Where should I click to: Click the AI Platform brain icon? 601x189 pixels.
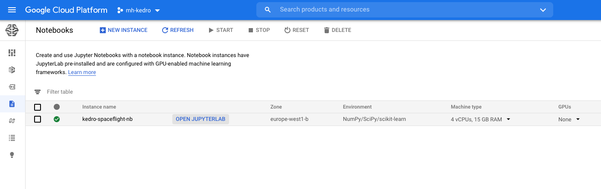click(12, 30)
